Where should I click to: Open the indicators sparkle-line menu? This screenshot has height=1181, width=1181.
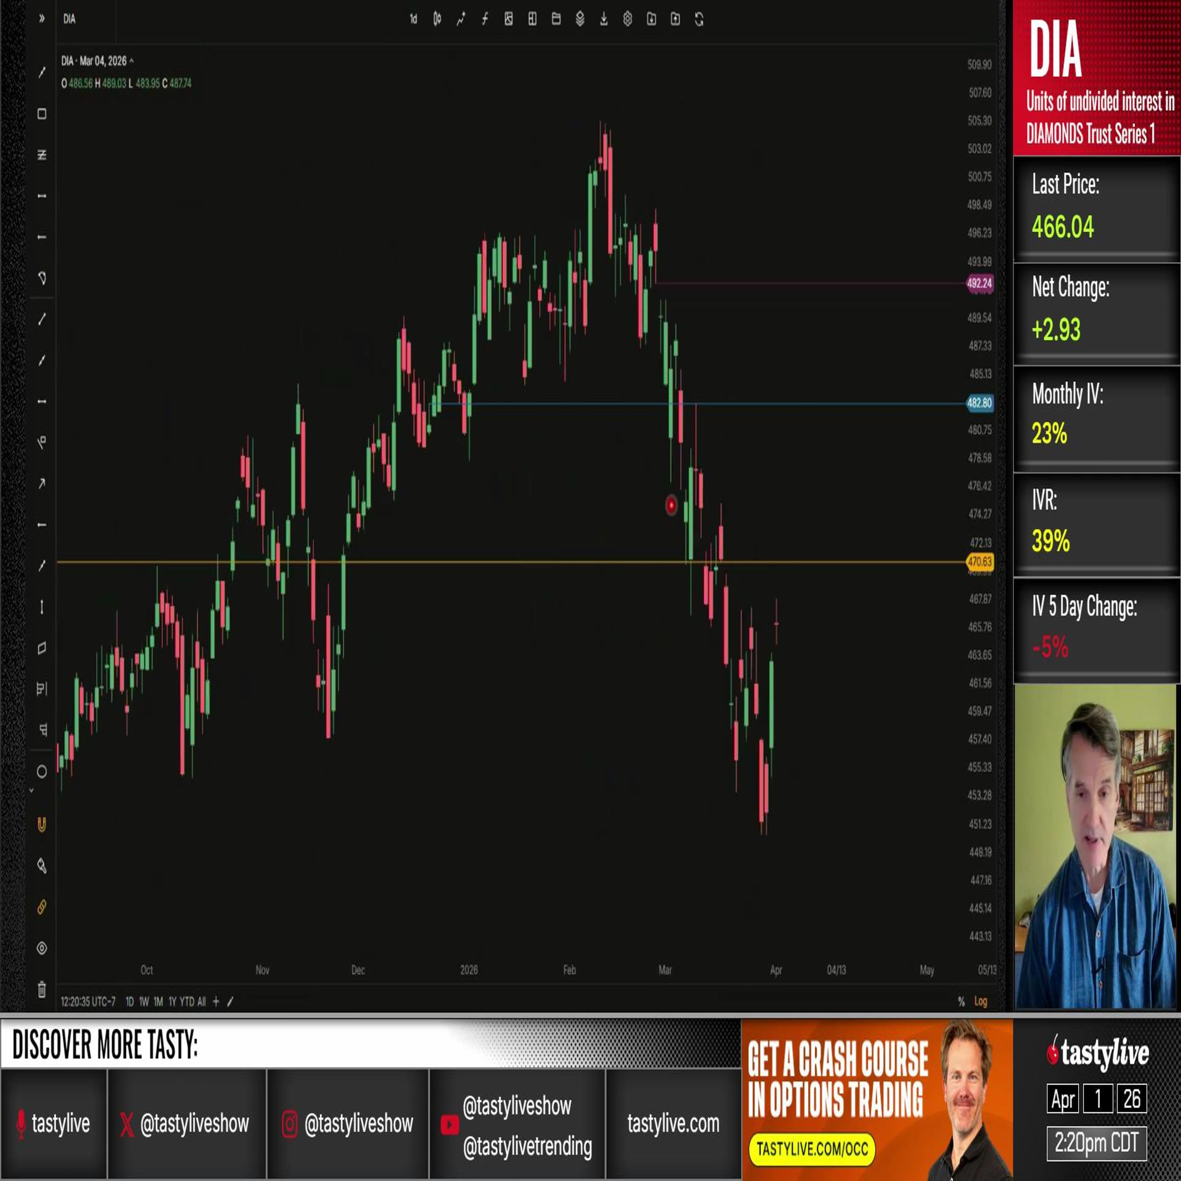(x=461, y=20)
